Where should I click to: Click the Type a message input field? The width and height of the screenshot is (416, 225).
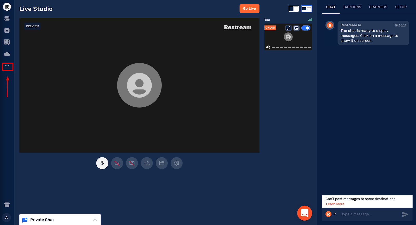[369, 214]
